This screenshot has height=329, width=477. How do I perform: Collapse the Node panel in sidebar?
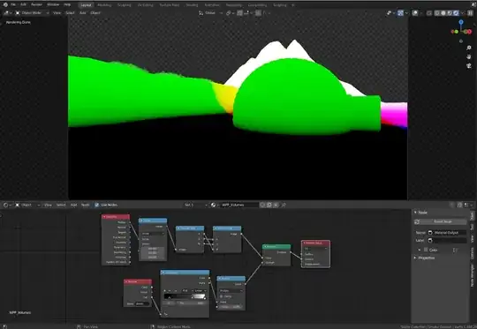point(415,213)
